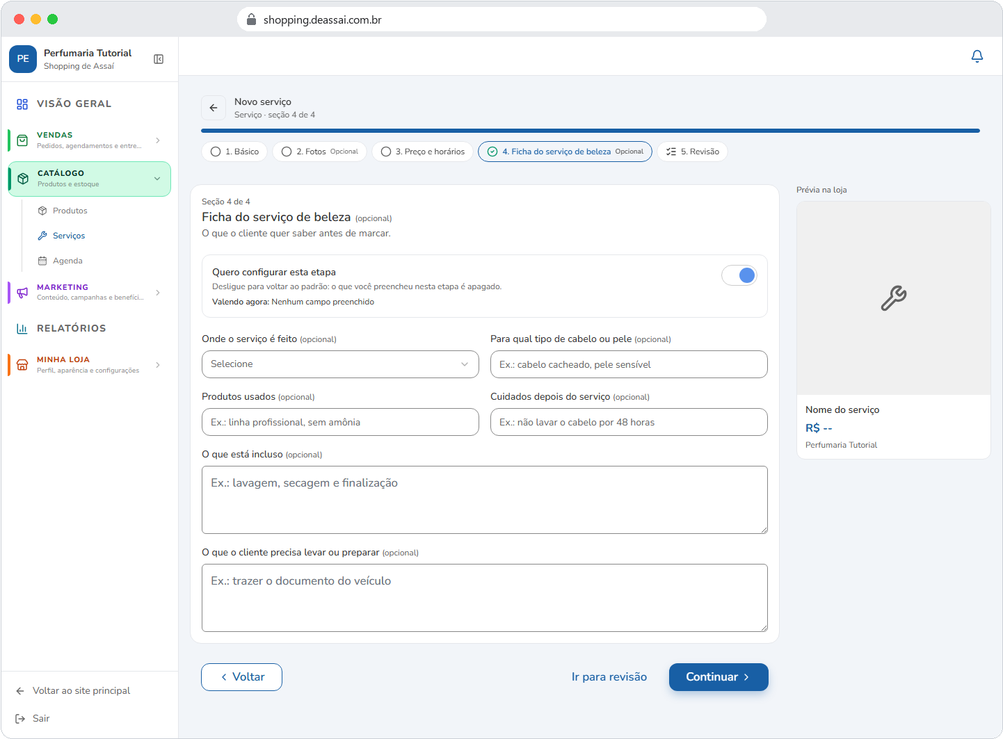Click the Relatórios bar chart icon
The image size is (1003, 739).
pyautogui.click(x=22, y=329)
